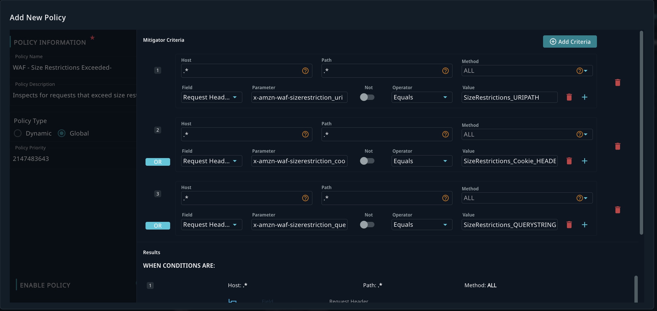Click the Add Criteria button
This screenshot has height=311, width=657.
[569, 42]
